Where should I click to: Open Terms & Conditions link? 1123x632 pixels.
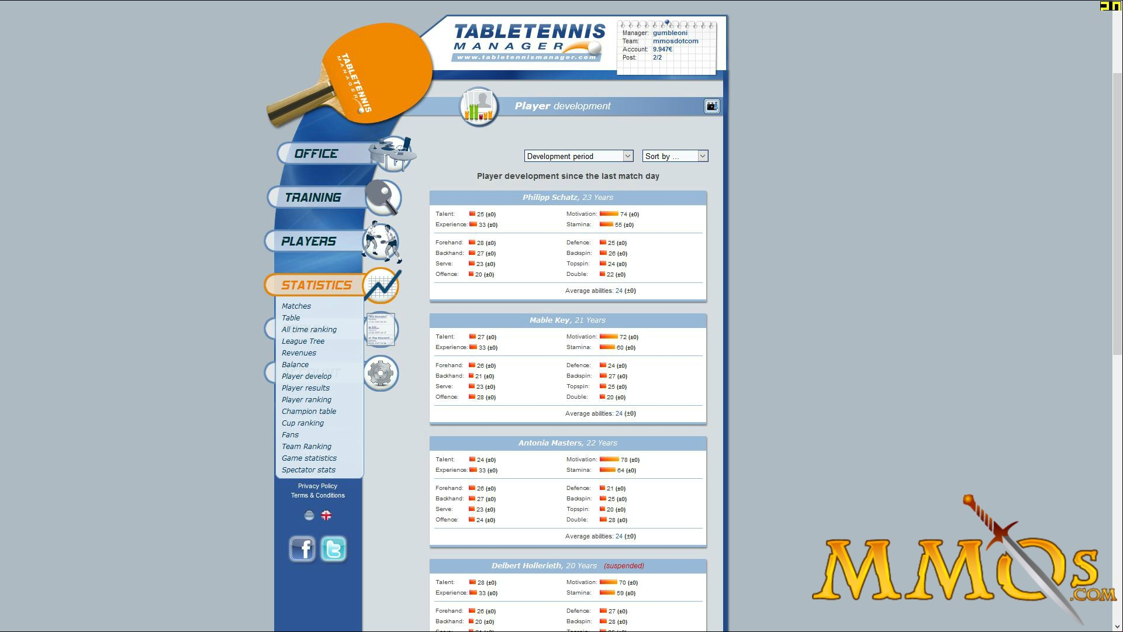tap(318, 496)
